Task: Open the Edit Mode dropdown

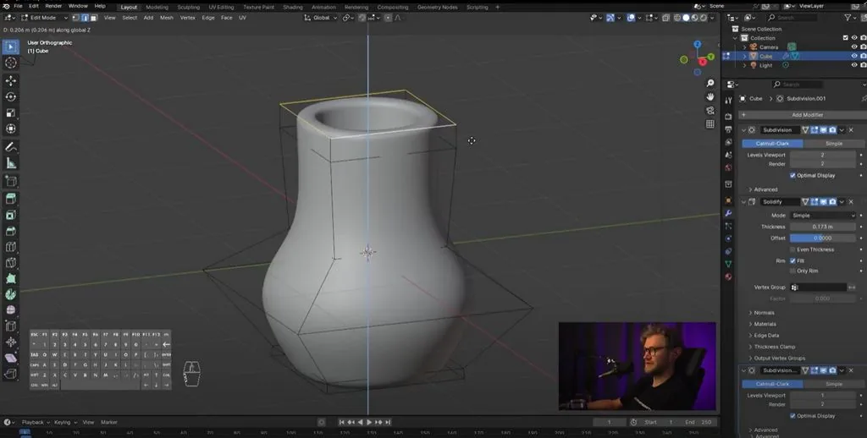Action: [43, 18]
